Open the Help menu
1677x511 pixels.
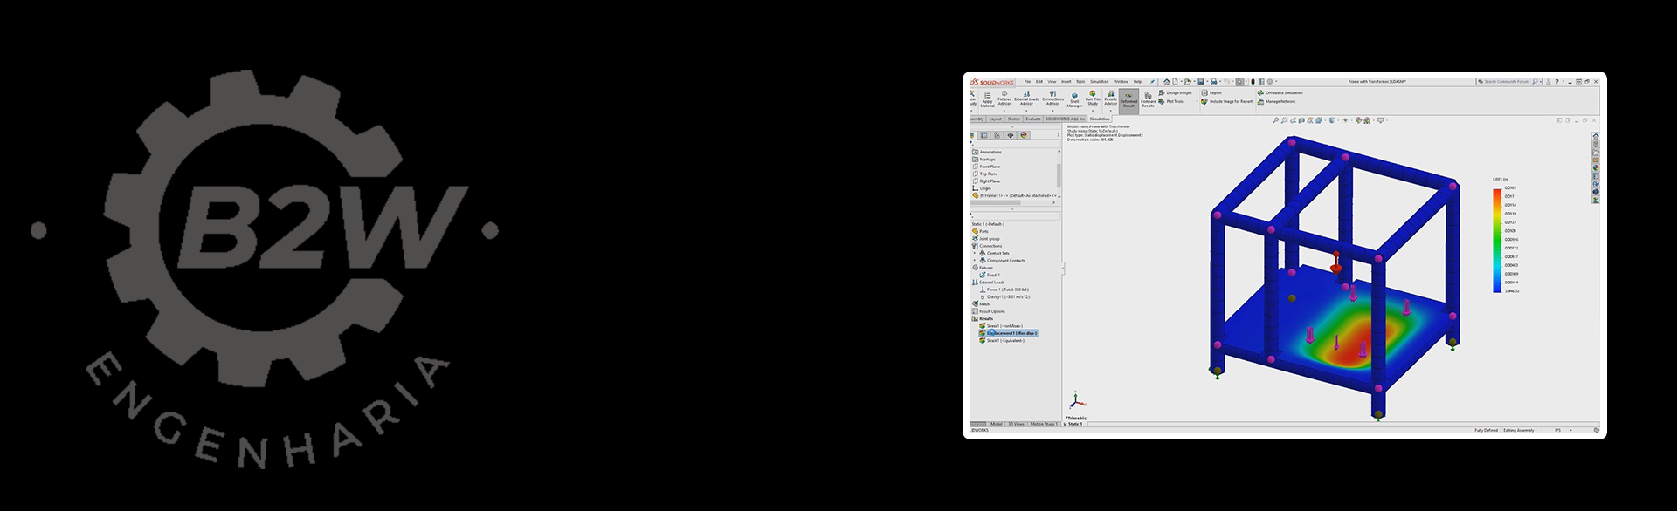(1137, 82)
